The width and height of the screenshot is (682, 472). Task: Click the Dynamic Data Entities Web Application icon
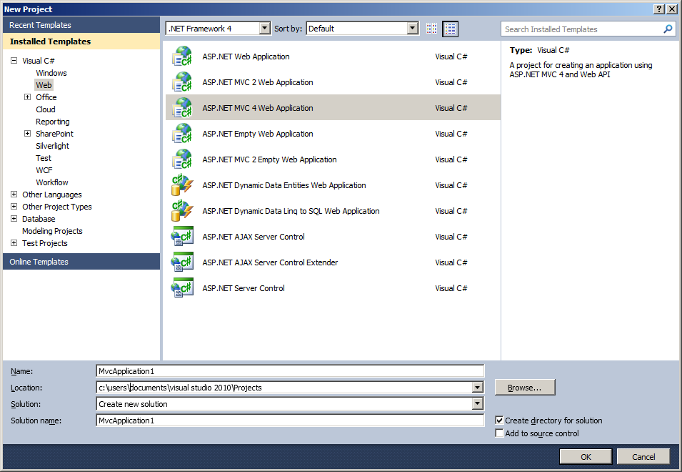coord(182,185)
